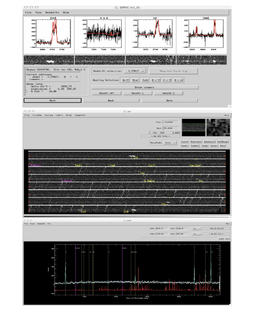Viewport: 254px width, 329px height.
Task: Open the Labels menu in atv window
Action: tap(59, 115)
